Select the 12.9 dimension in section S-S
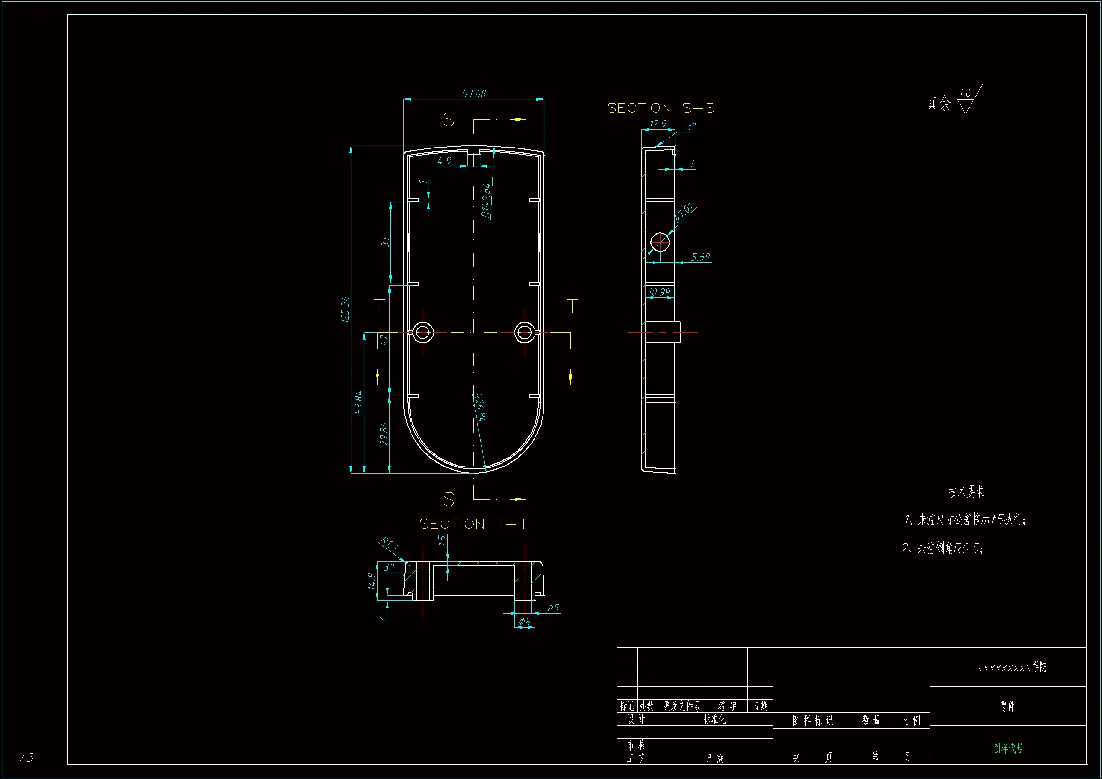The width and height of the screenshot is (1102, 779). click(x=658, y=124)
